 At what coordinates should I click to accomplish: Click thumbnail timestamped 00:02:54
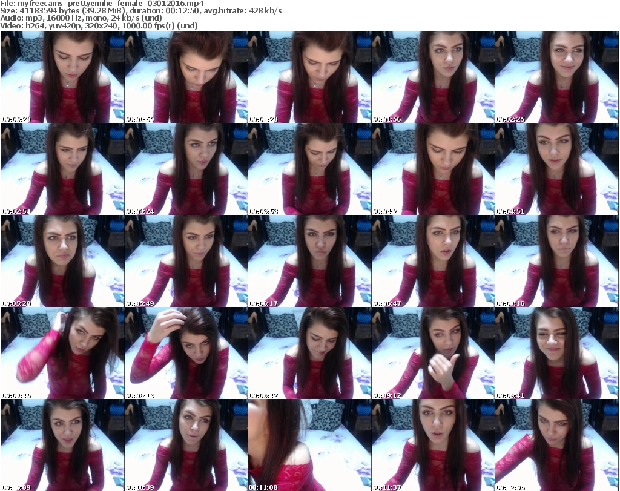point(62,169)
